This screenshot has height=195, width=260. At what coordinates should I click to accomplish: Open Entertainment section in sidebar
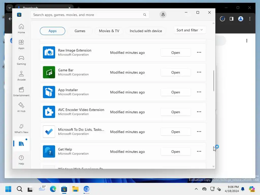(x=21, y=92)
